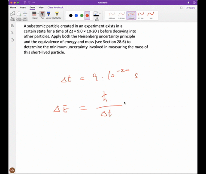This screenshot has height=174, width=206.
Task: Select the Lasso Select tool
Action: [19, 16]
